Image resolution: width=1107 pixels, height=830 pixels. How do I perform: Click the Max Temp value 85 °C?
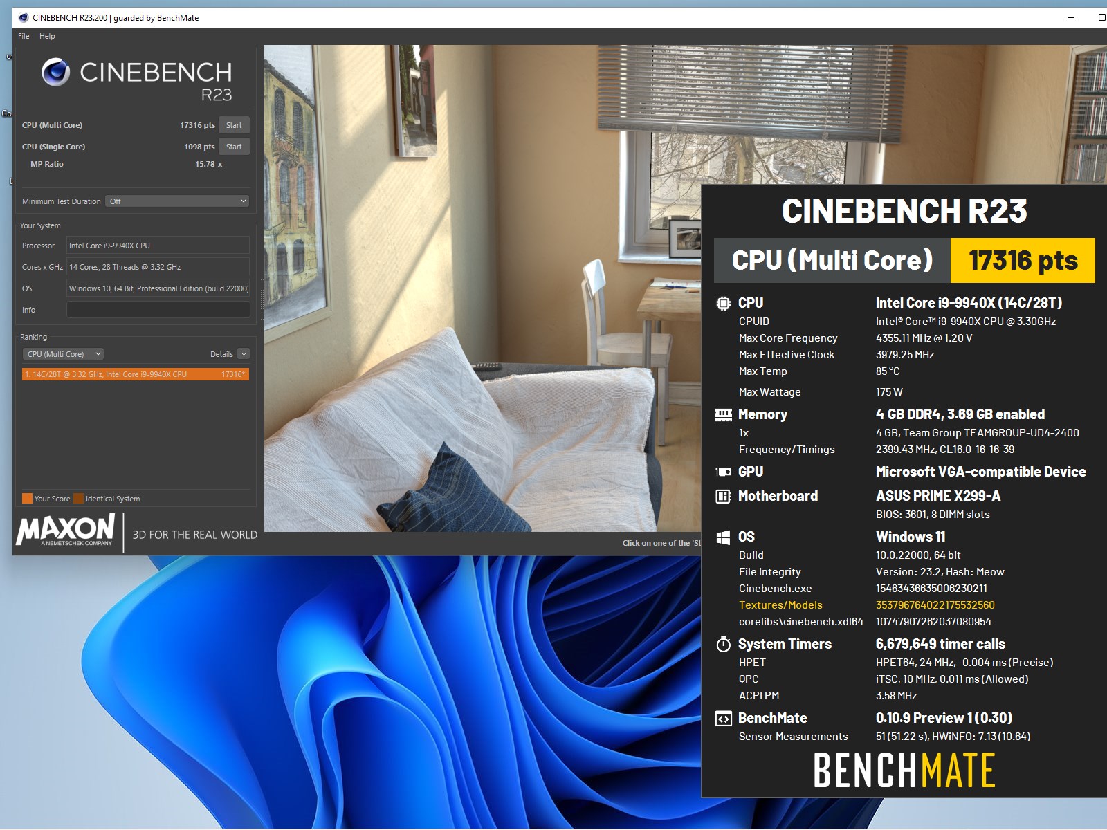[x=888, y=371]
